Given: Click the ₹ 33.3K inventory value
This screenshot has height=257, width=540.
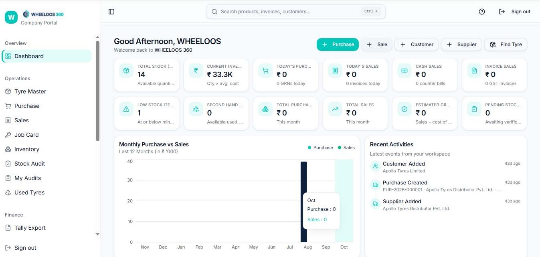Looking at the screenshot, I should (220, 74).
